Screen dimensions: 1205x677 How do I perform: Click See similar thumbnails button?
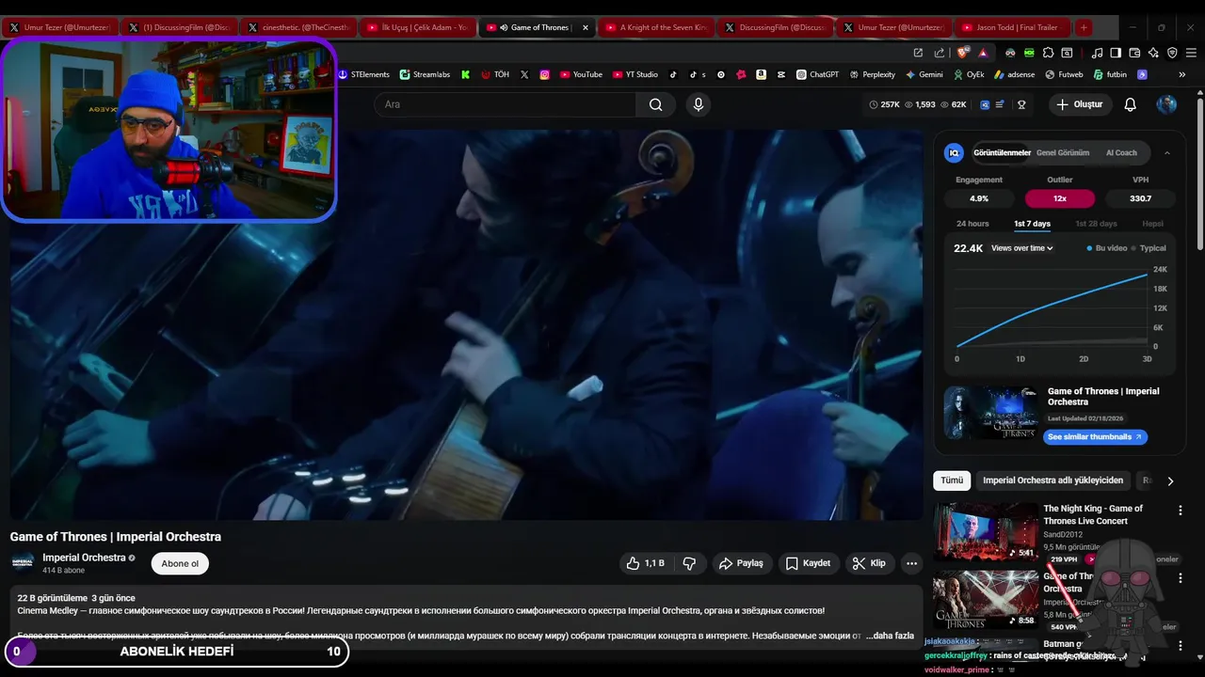[x=1095, y=437]
